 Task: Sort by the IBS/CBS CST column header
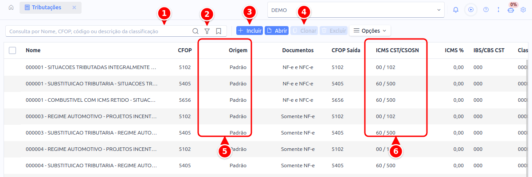(489, 50)
